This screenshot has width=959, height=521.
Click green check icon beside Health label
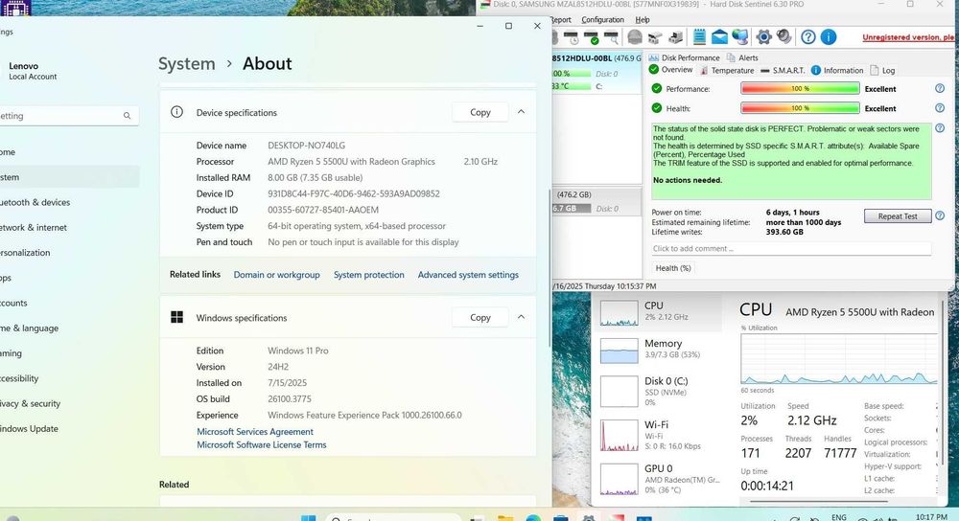tap(657, 108)
